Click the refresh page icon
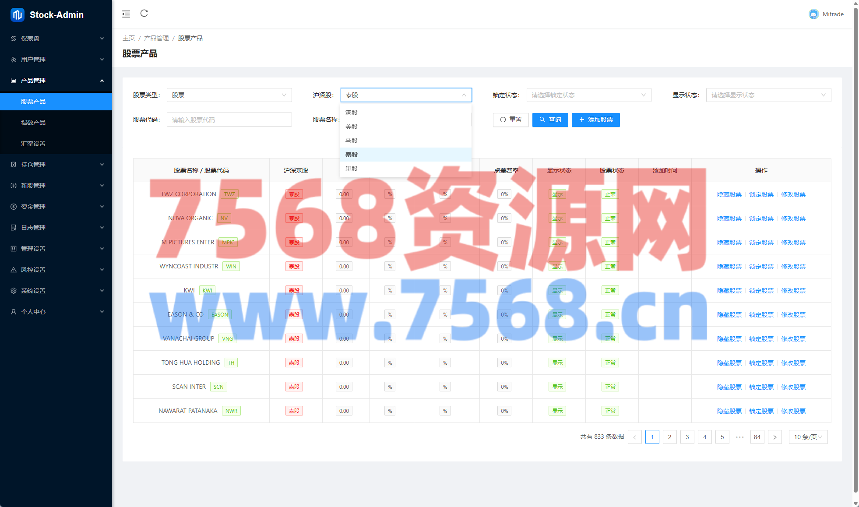This screenshot has width=859, height=507. 144,14
